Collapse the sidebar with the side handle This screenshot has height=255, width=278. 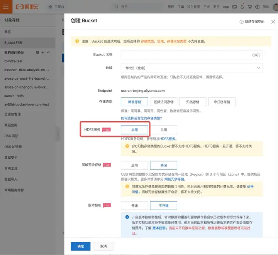[x=58, y=134]
